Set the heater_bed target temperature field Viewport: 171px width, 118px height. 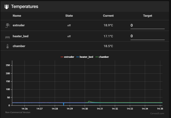tap(147, 36)
